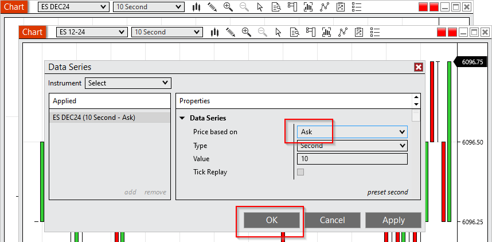492x242 pixels.
Task: Click the preset second link
Action: point(388,192)
